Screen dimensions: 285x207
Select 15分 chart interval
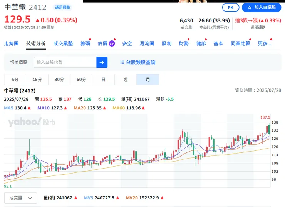tap(37, 80)
